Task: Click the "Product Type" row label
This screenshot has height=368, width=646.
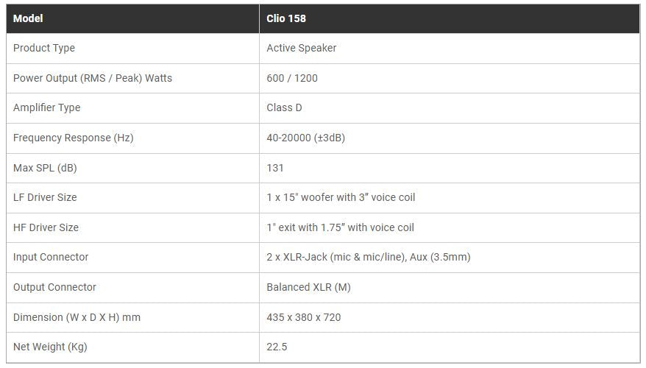Action: coord(44,48)
